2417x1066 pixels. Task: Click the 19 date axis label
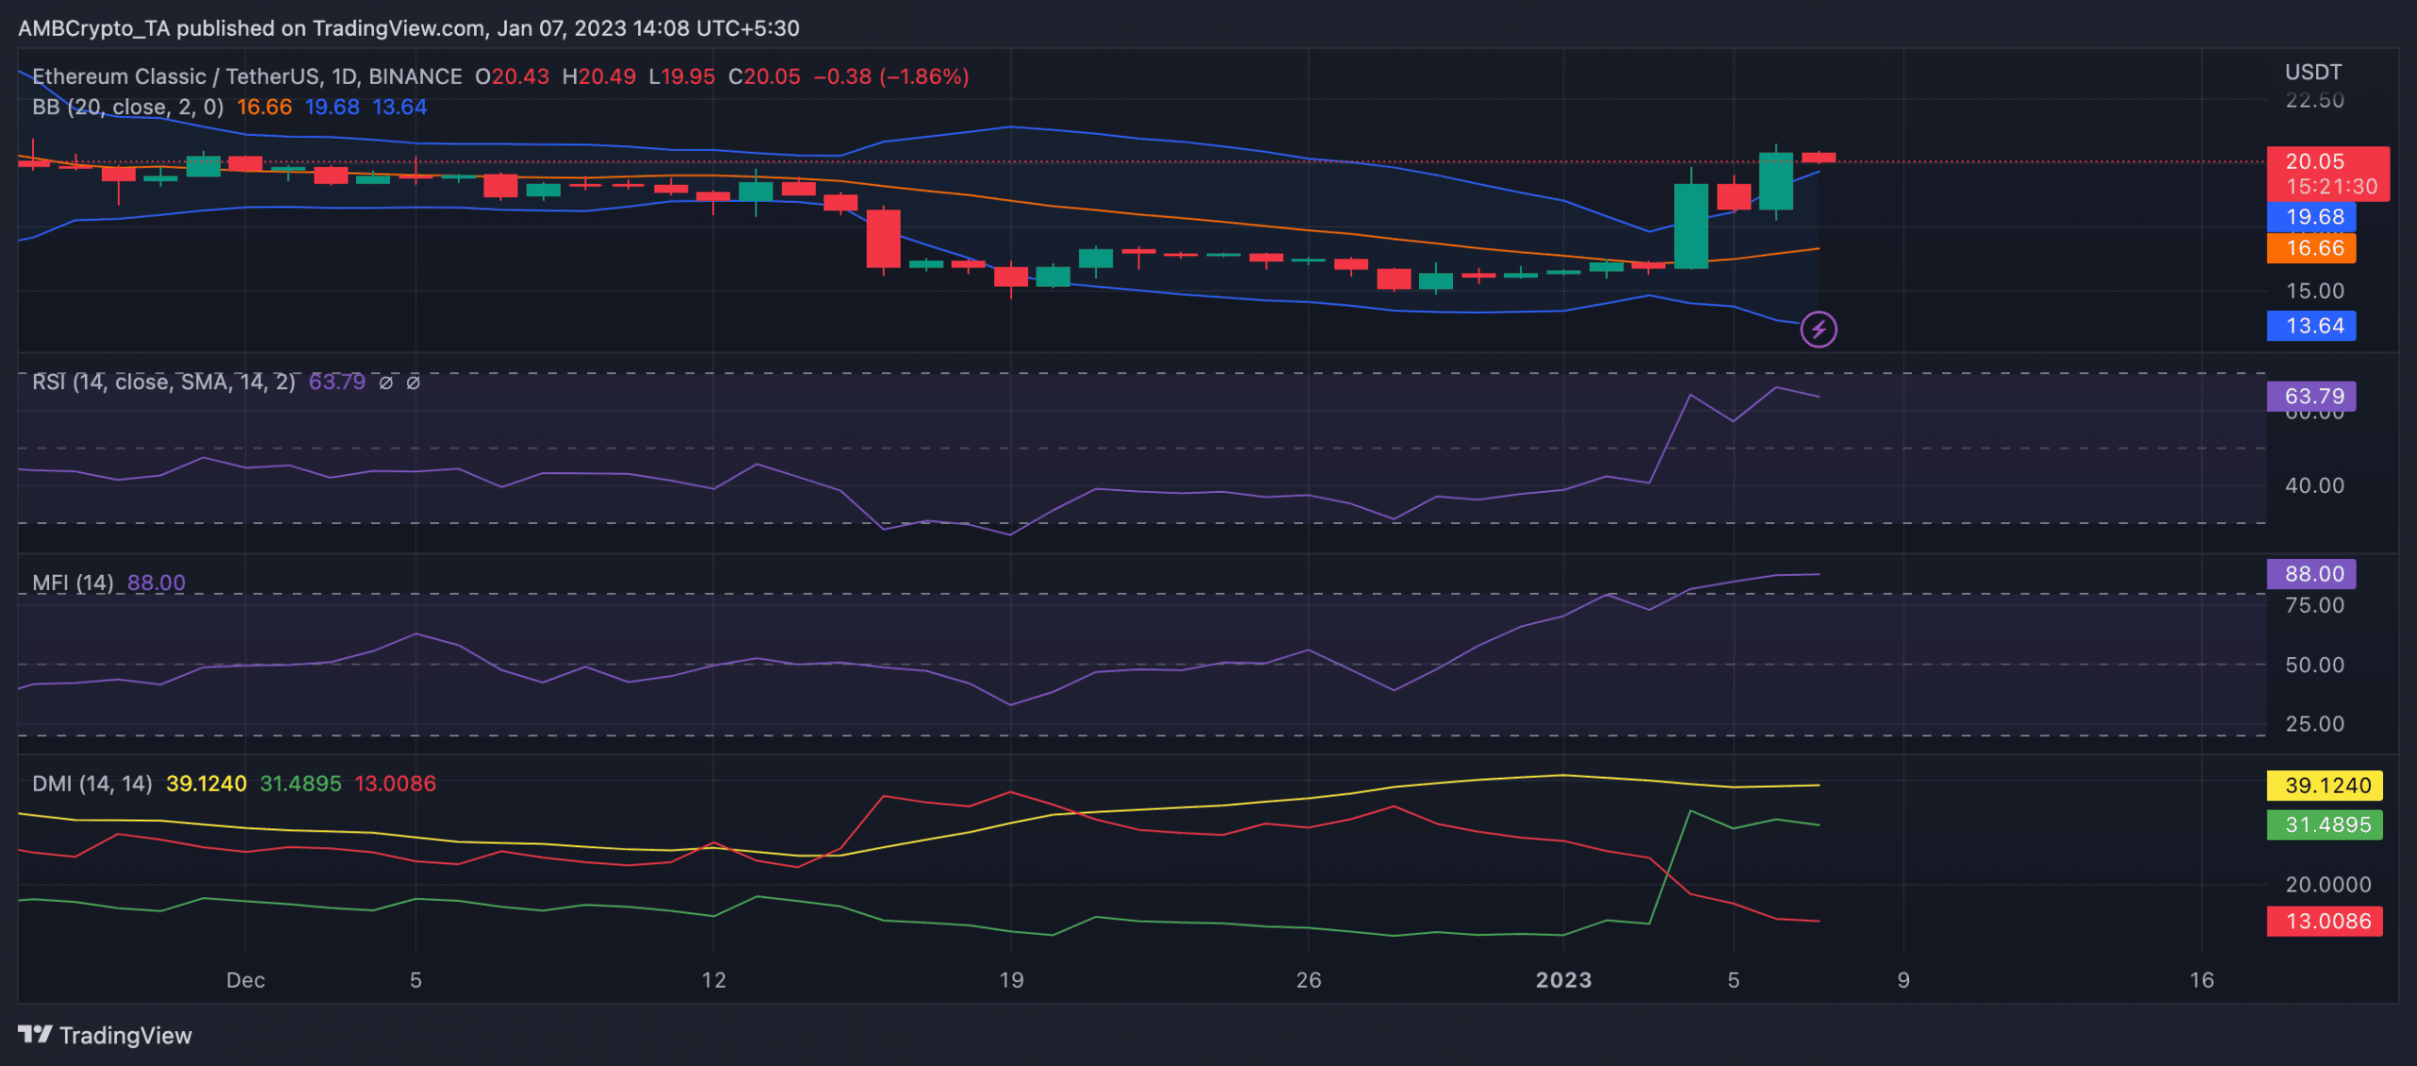point(1011,980)
